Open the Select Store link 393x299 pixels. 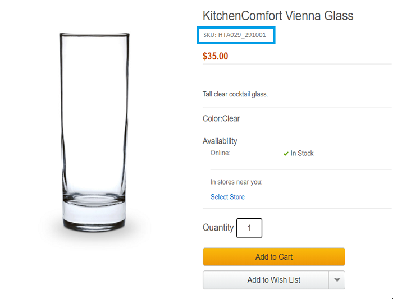coord(227,197)
